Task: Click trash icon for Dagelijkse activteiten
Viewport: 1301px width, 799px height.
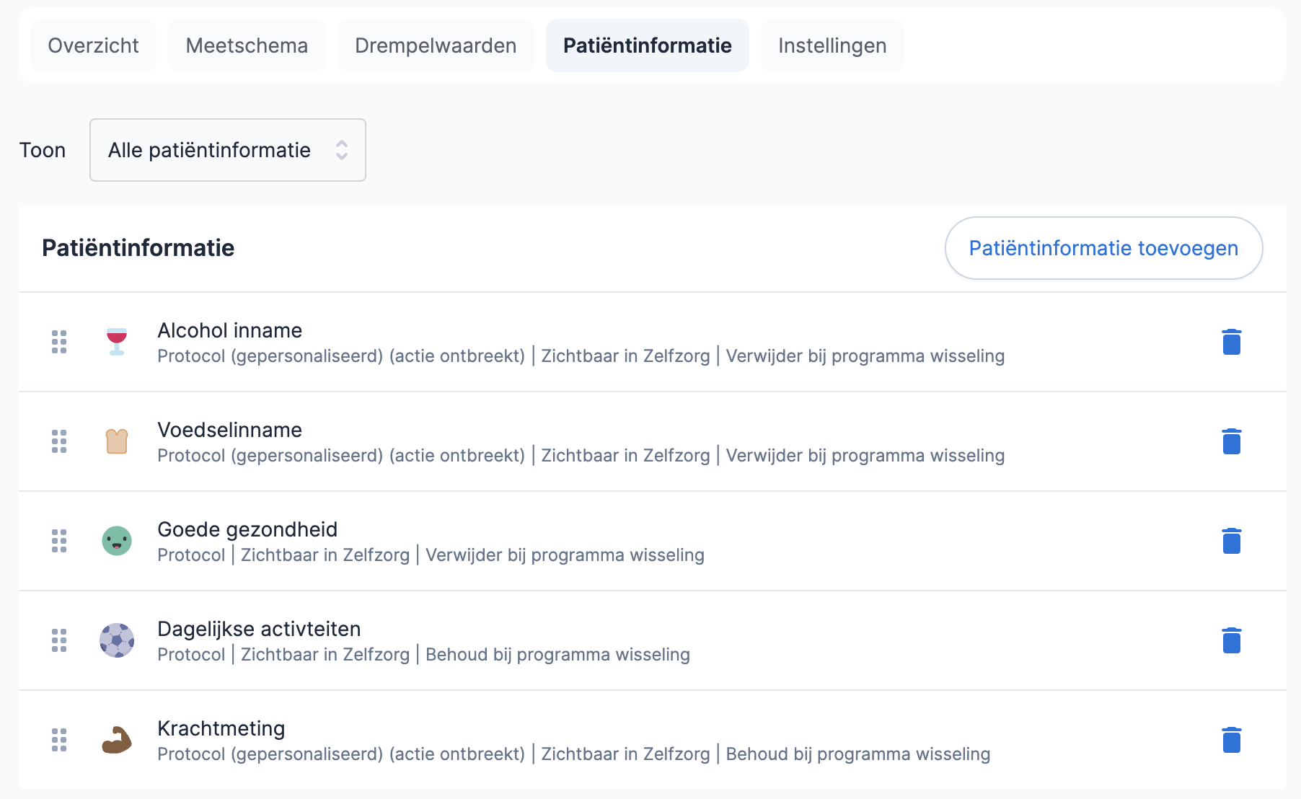Action: point(1231,640)
